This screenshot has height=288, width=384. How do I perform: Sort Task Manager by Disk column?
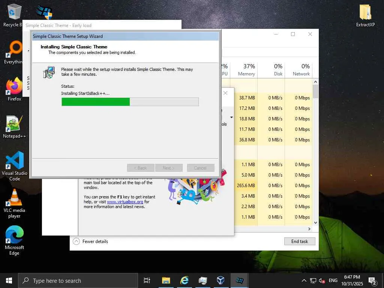point(271,69)
